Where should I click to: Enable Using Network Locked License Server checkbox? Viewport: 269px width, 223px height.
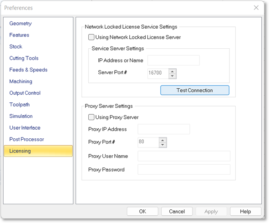click(x=91, y=37)
